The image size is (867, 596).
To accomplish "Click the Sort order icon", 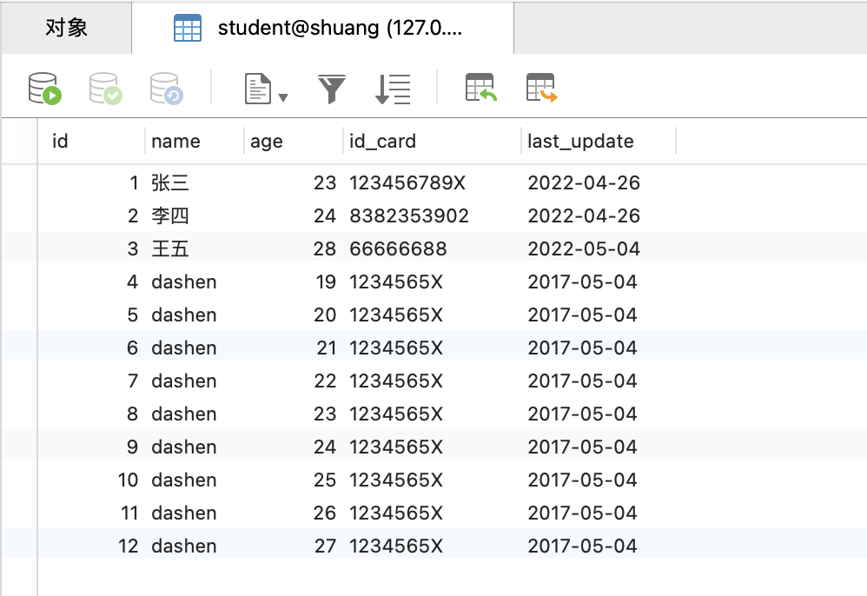I will [x=393, y=89].
